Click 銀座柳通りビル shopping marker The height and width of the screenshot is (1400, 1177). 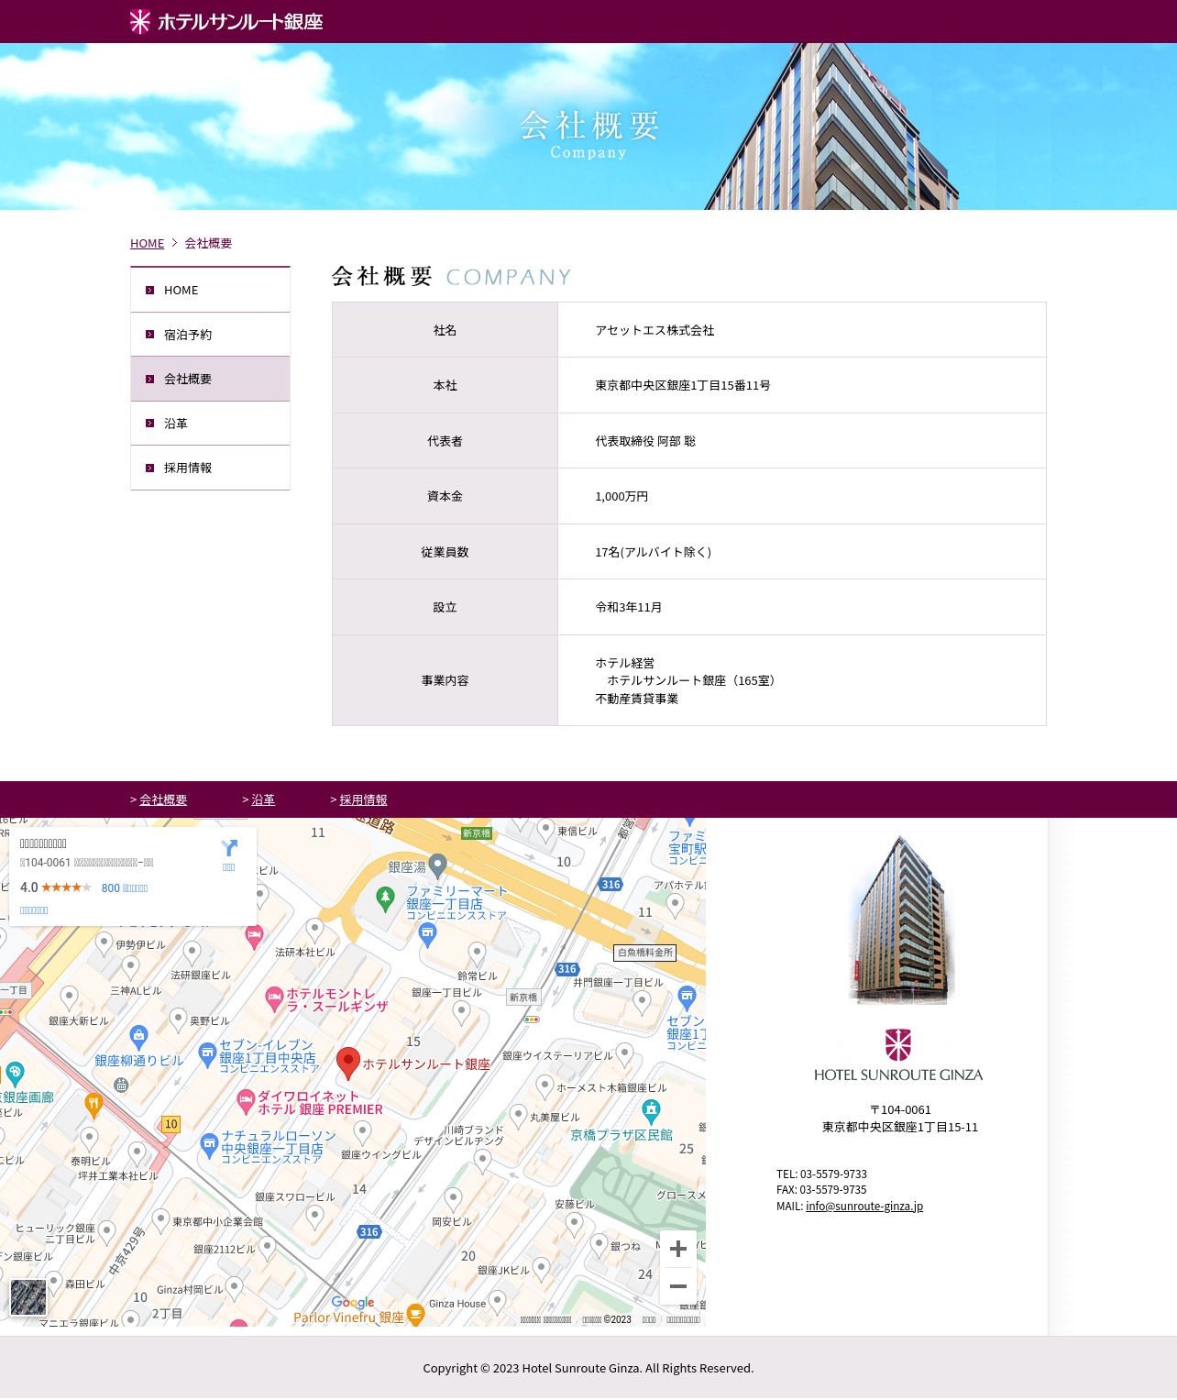click(138, 1037)
